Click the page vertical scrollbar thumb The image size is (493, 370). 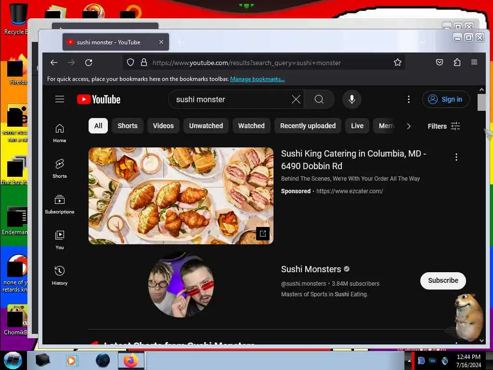click(x=481, y=102)
